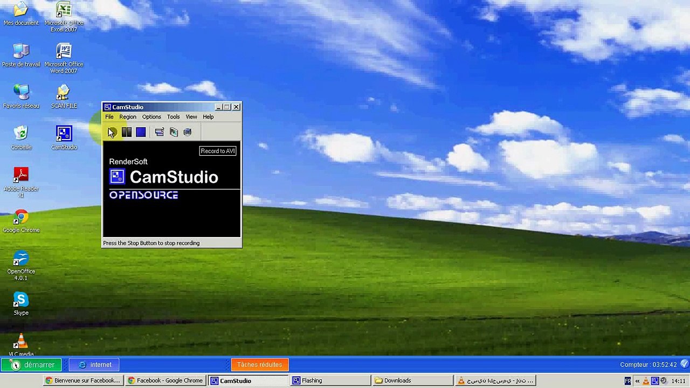
Task: Click the 14:11 system clock
Action: [679, 381]
